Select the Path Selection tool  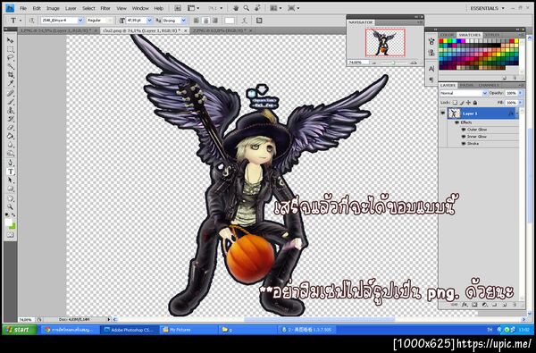(x=11, y=180)
